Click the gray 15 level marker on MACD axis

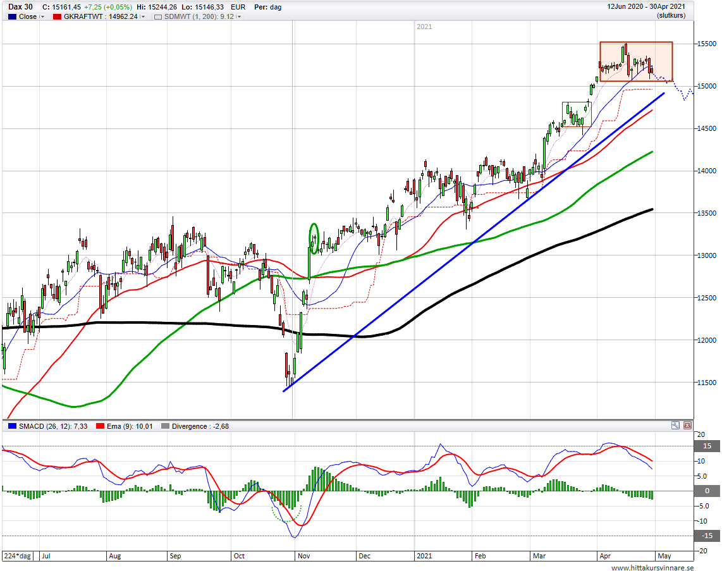point(707,446)
